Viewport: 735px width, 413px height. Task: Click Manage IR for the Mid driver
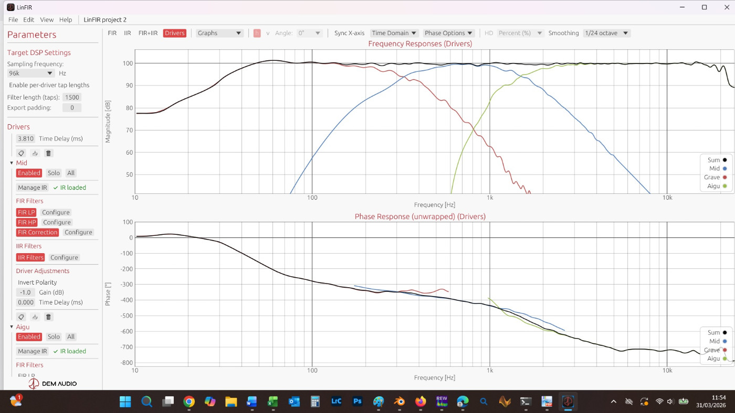coord(33,188)
